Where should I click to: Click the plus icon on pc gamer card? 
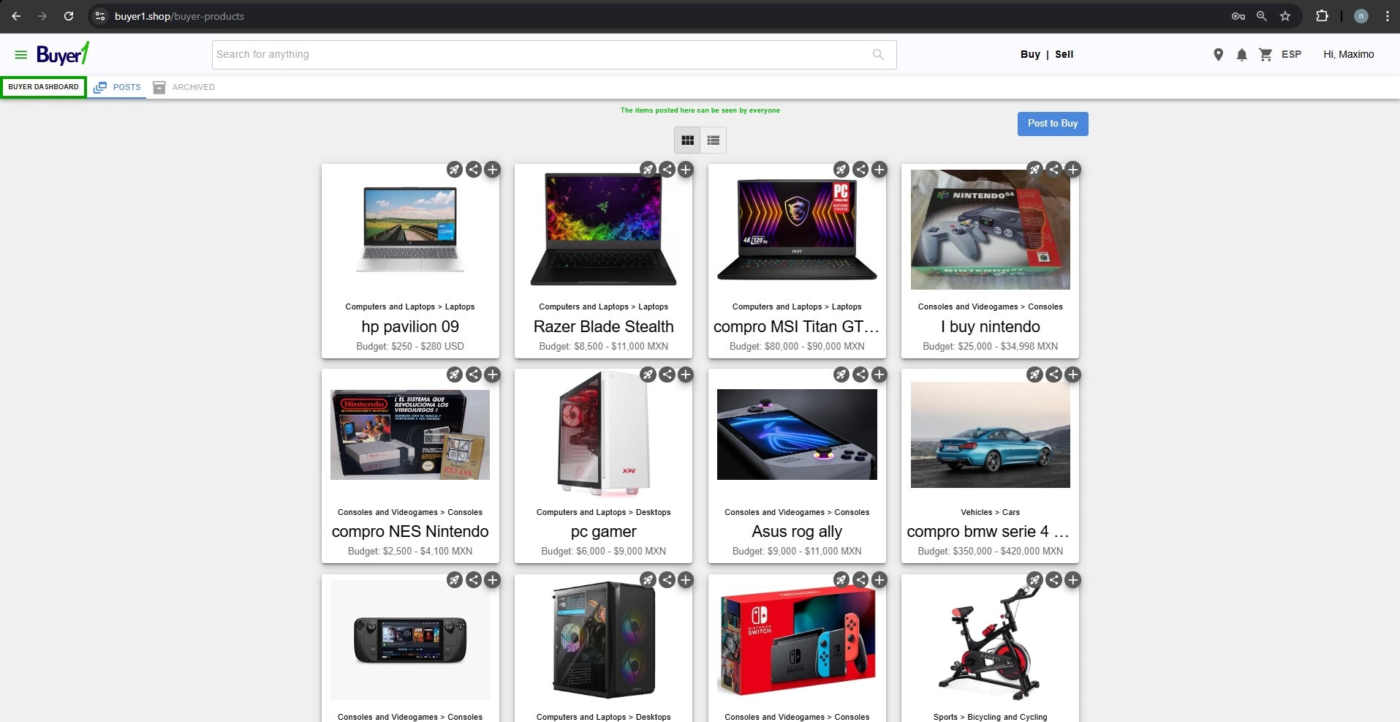point(686,375)
